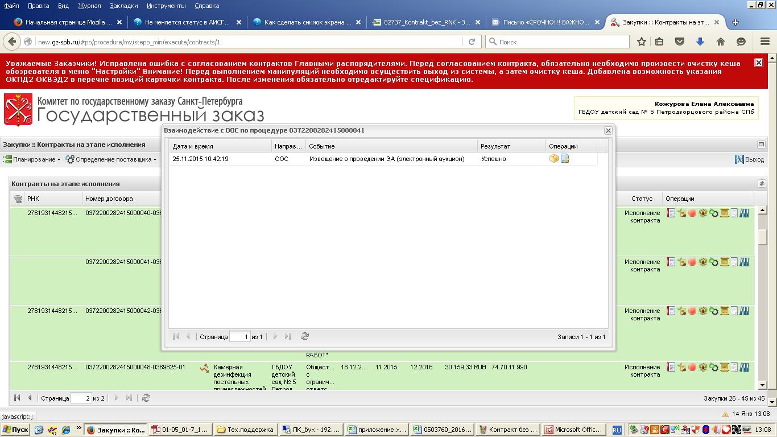Click the coat-of-arms icon for contract 0372200282415000040
777x437 pixels.
[703, 213]
